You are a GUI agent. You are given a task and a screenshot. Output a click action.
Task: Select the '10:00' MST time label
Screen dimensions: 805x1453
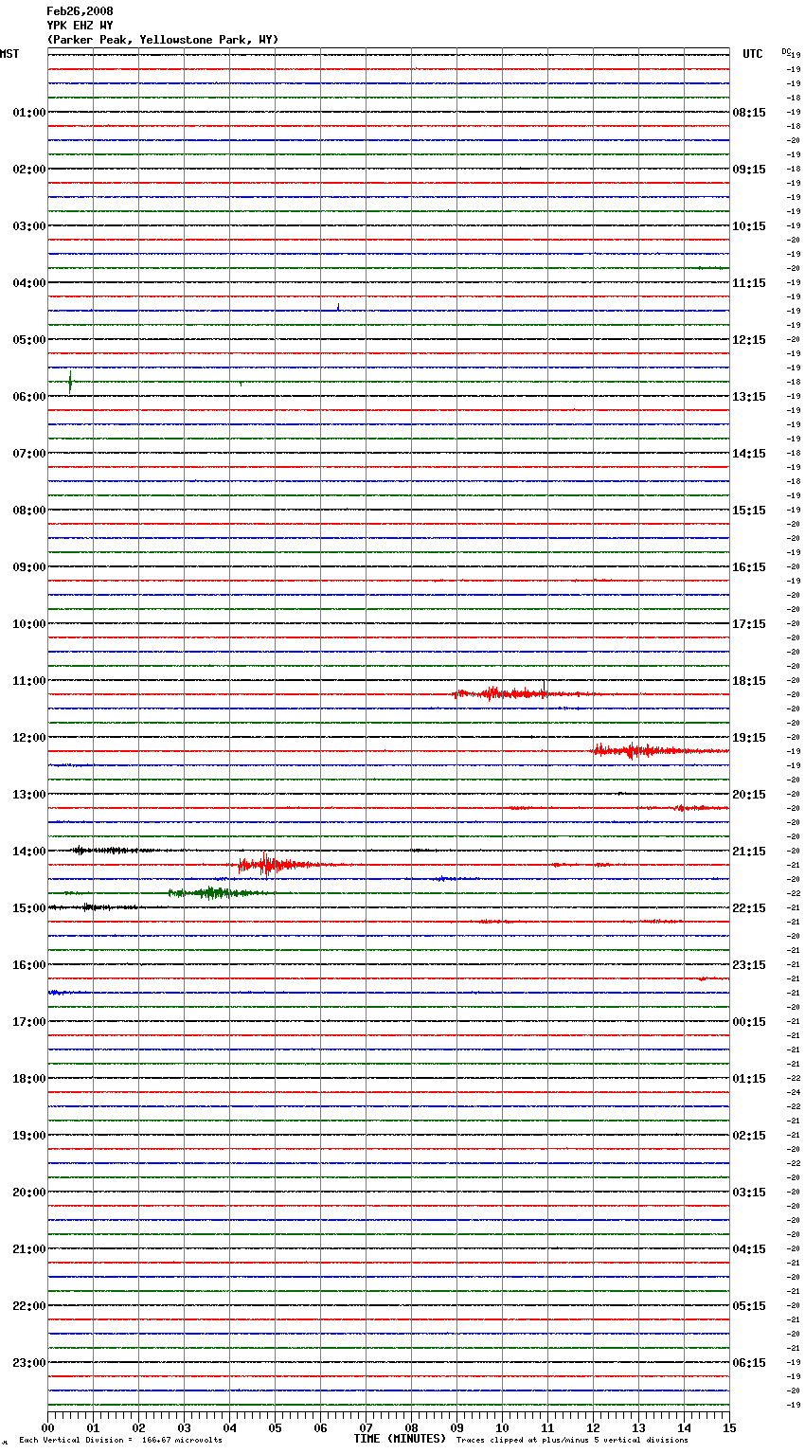[28, 624]
